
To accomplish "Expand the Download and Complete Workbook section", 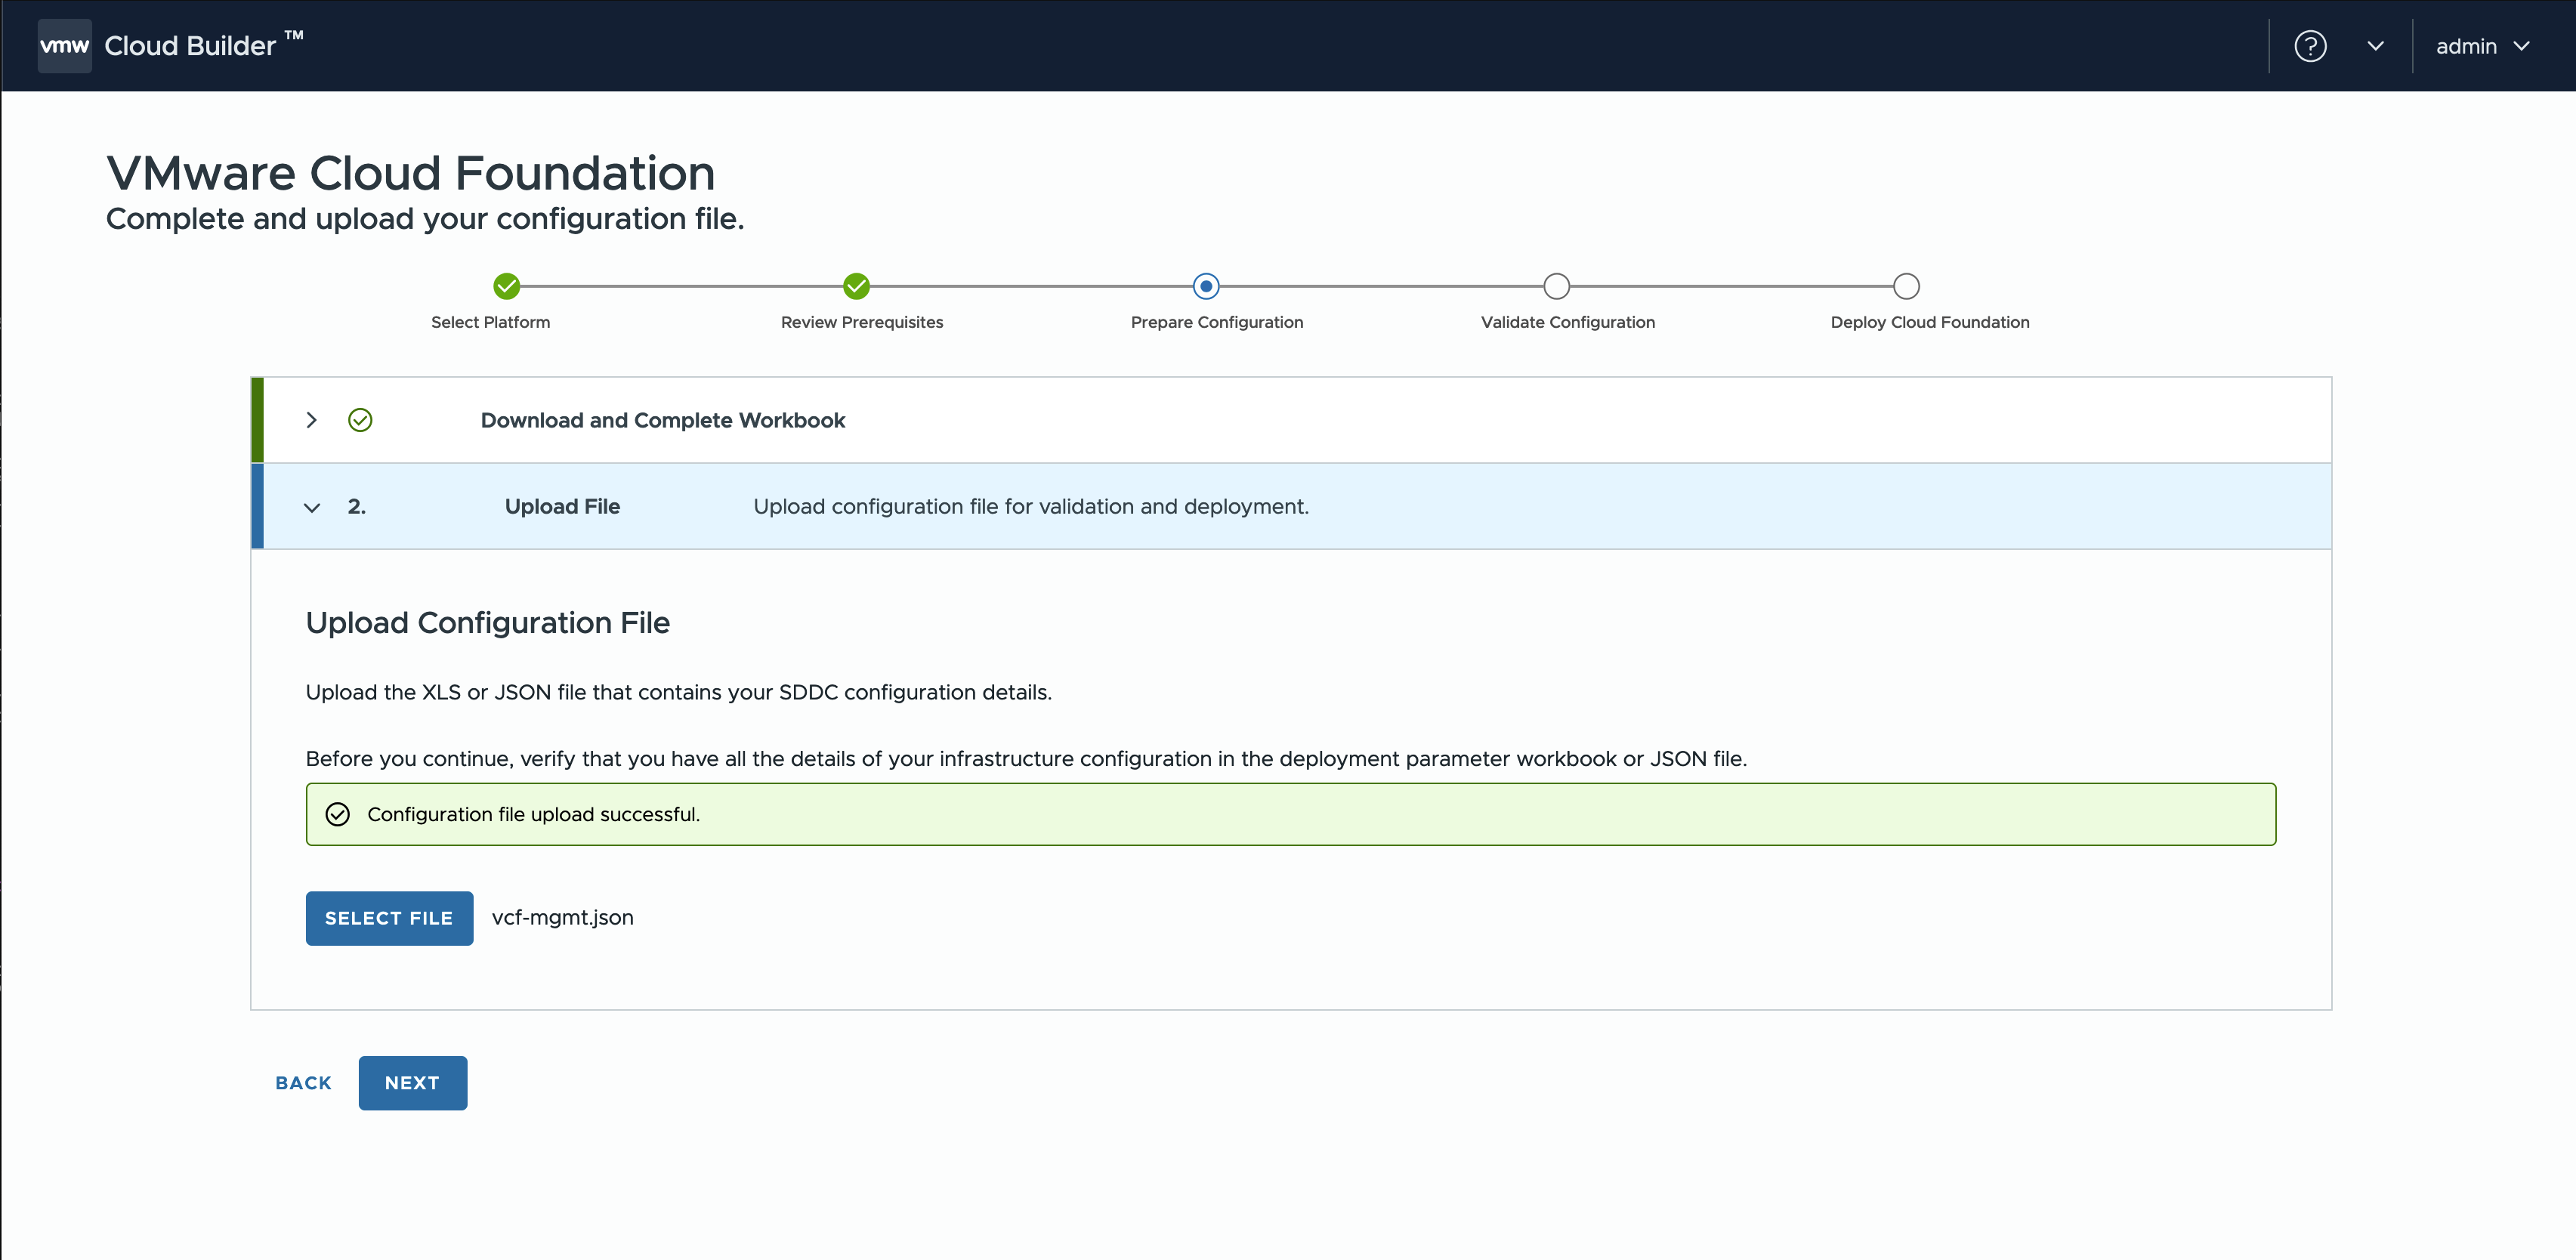I will 311,420.
